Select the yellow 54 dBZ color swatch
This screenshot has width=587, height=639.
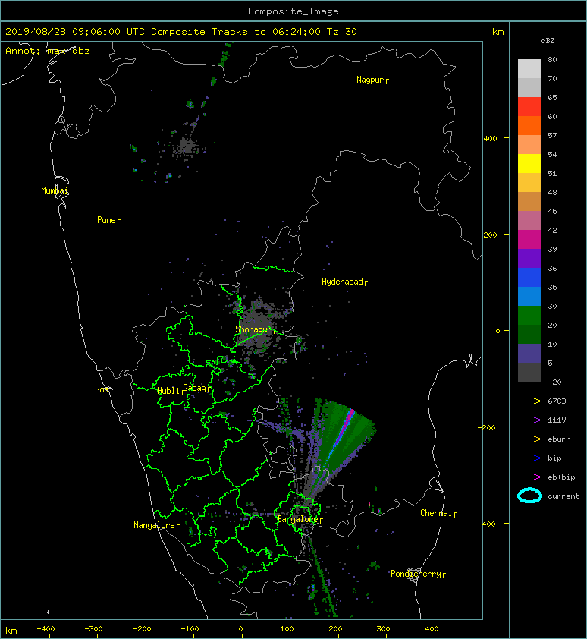point(529,163)
